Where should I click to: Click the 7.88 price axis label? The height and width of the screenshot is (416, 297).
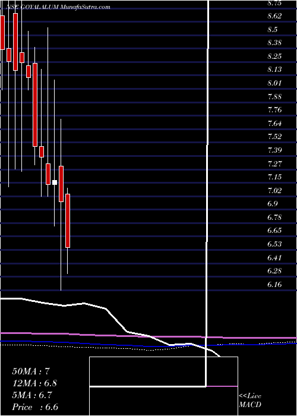(x=274, y=97)
